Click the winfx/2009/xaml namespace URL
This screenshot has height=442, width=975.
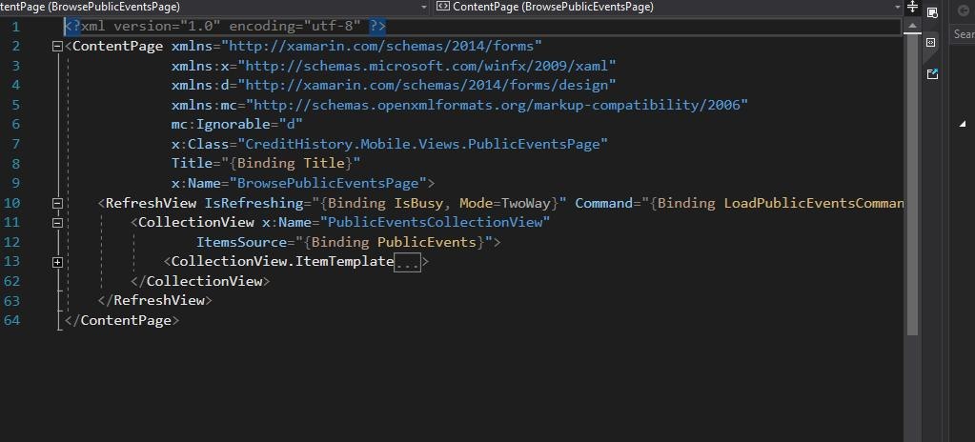[x=427, y=66]
